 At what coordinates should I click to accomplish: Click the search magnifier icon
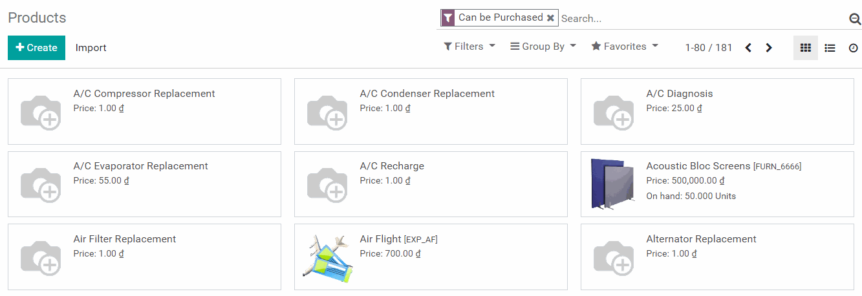point(854,19)
